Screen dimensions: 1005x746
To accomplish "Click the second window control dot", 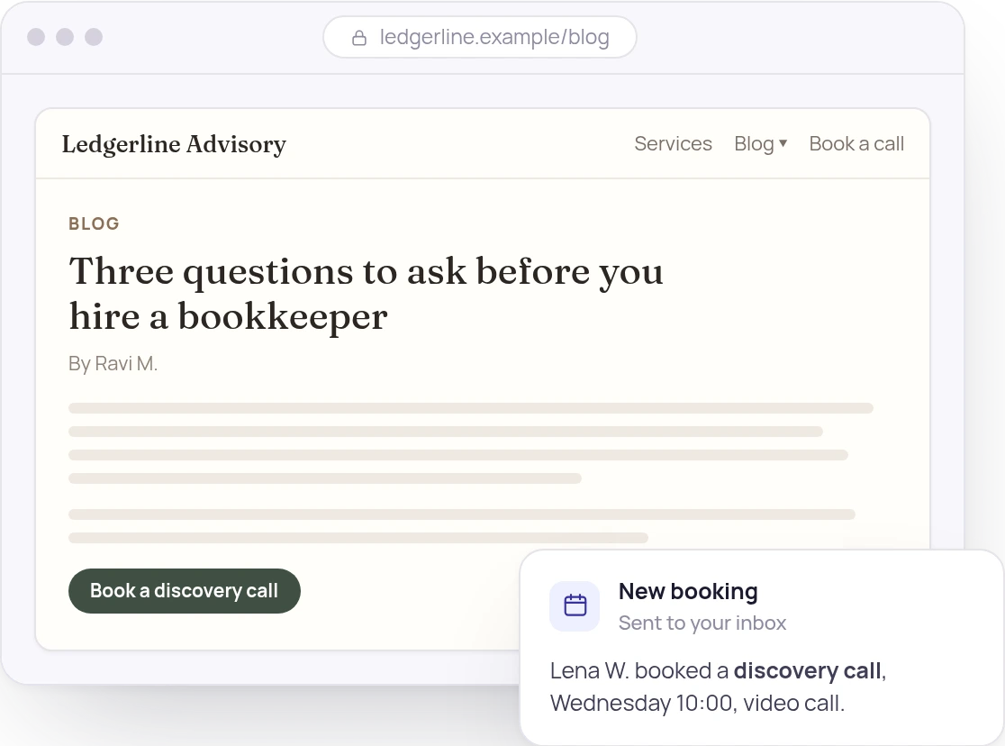I will click(65, 37).
